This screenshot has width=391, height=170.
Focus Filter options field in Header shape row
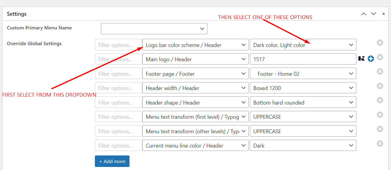click(119, 102)
